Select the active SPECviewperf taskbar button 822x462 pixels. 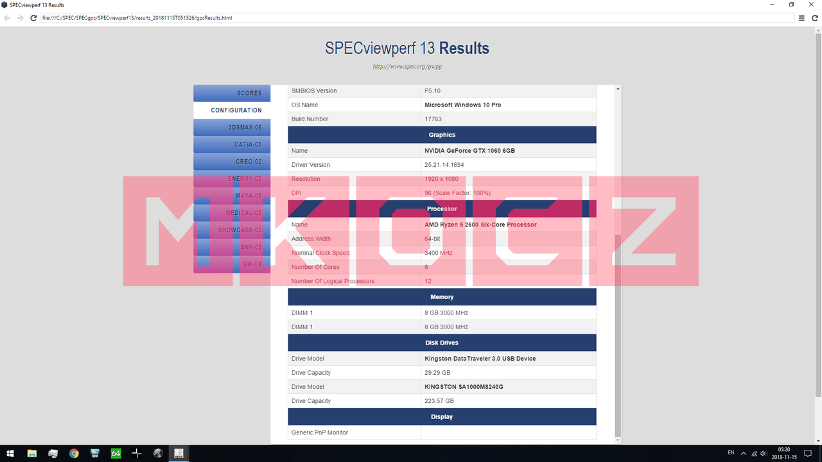pos(179,453)
